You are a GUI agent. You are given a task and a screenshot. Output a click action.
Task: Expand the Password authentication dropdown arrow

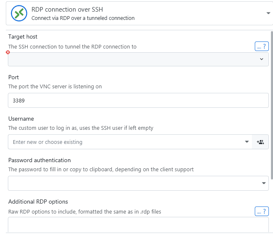(264, 183)
